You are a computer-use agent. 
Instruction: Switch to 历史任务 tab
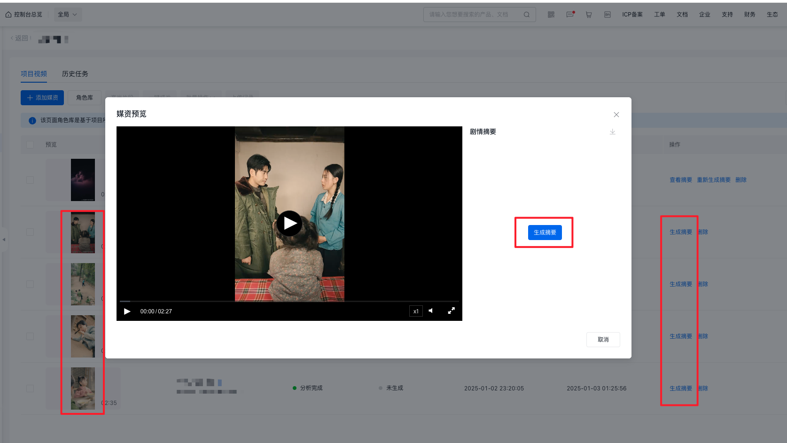tap(75, 74)
